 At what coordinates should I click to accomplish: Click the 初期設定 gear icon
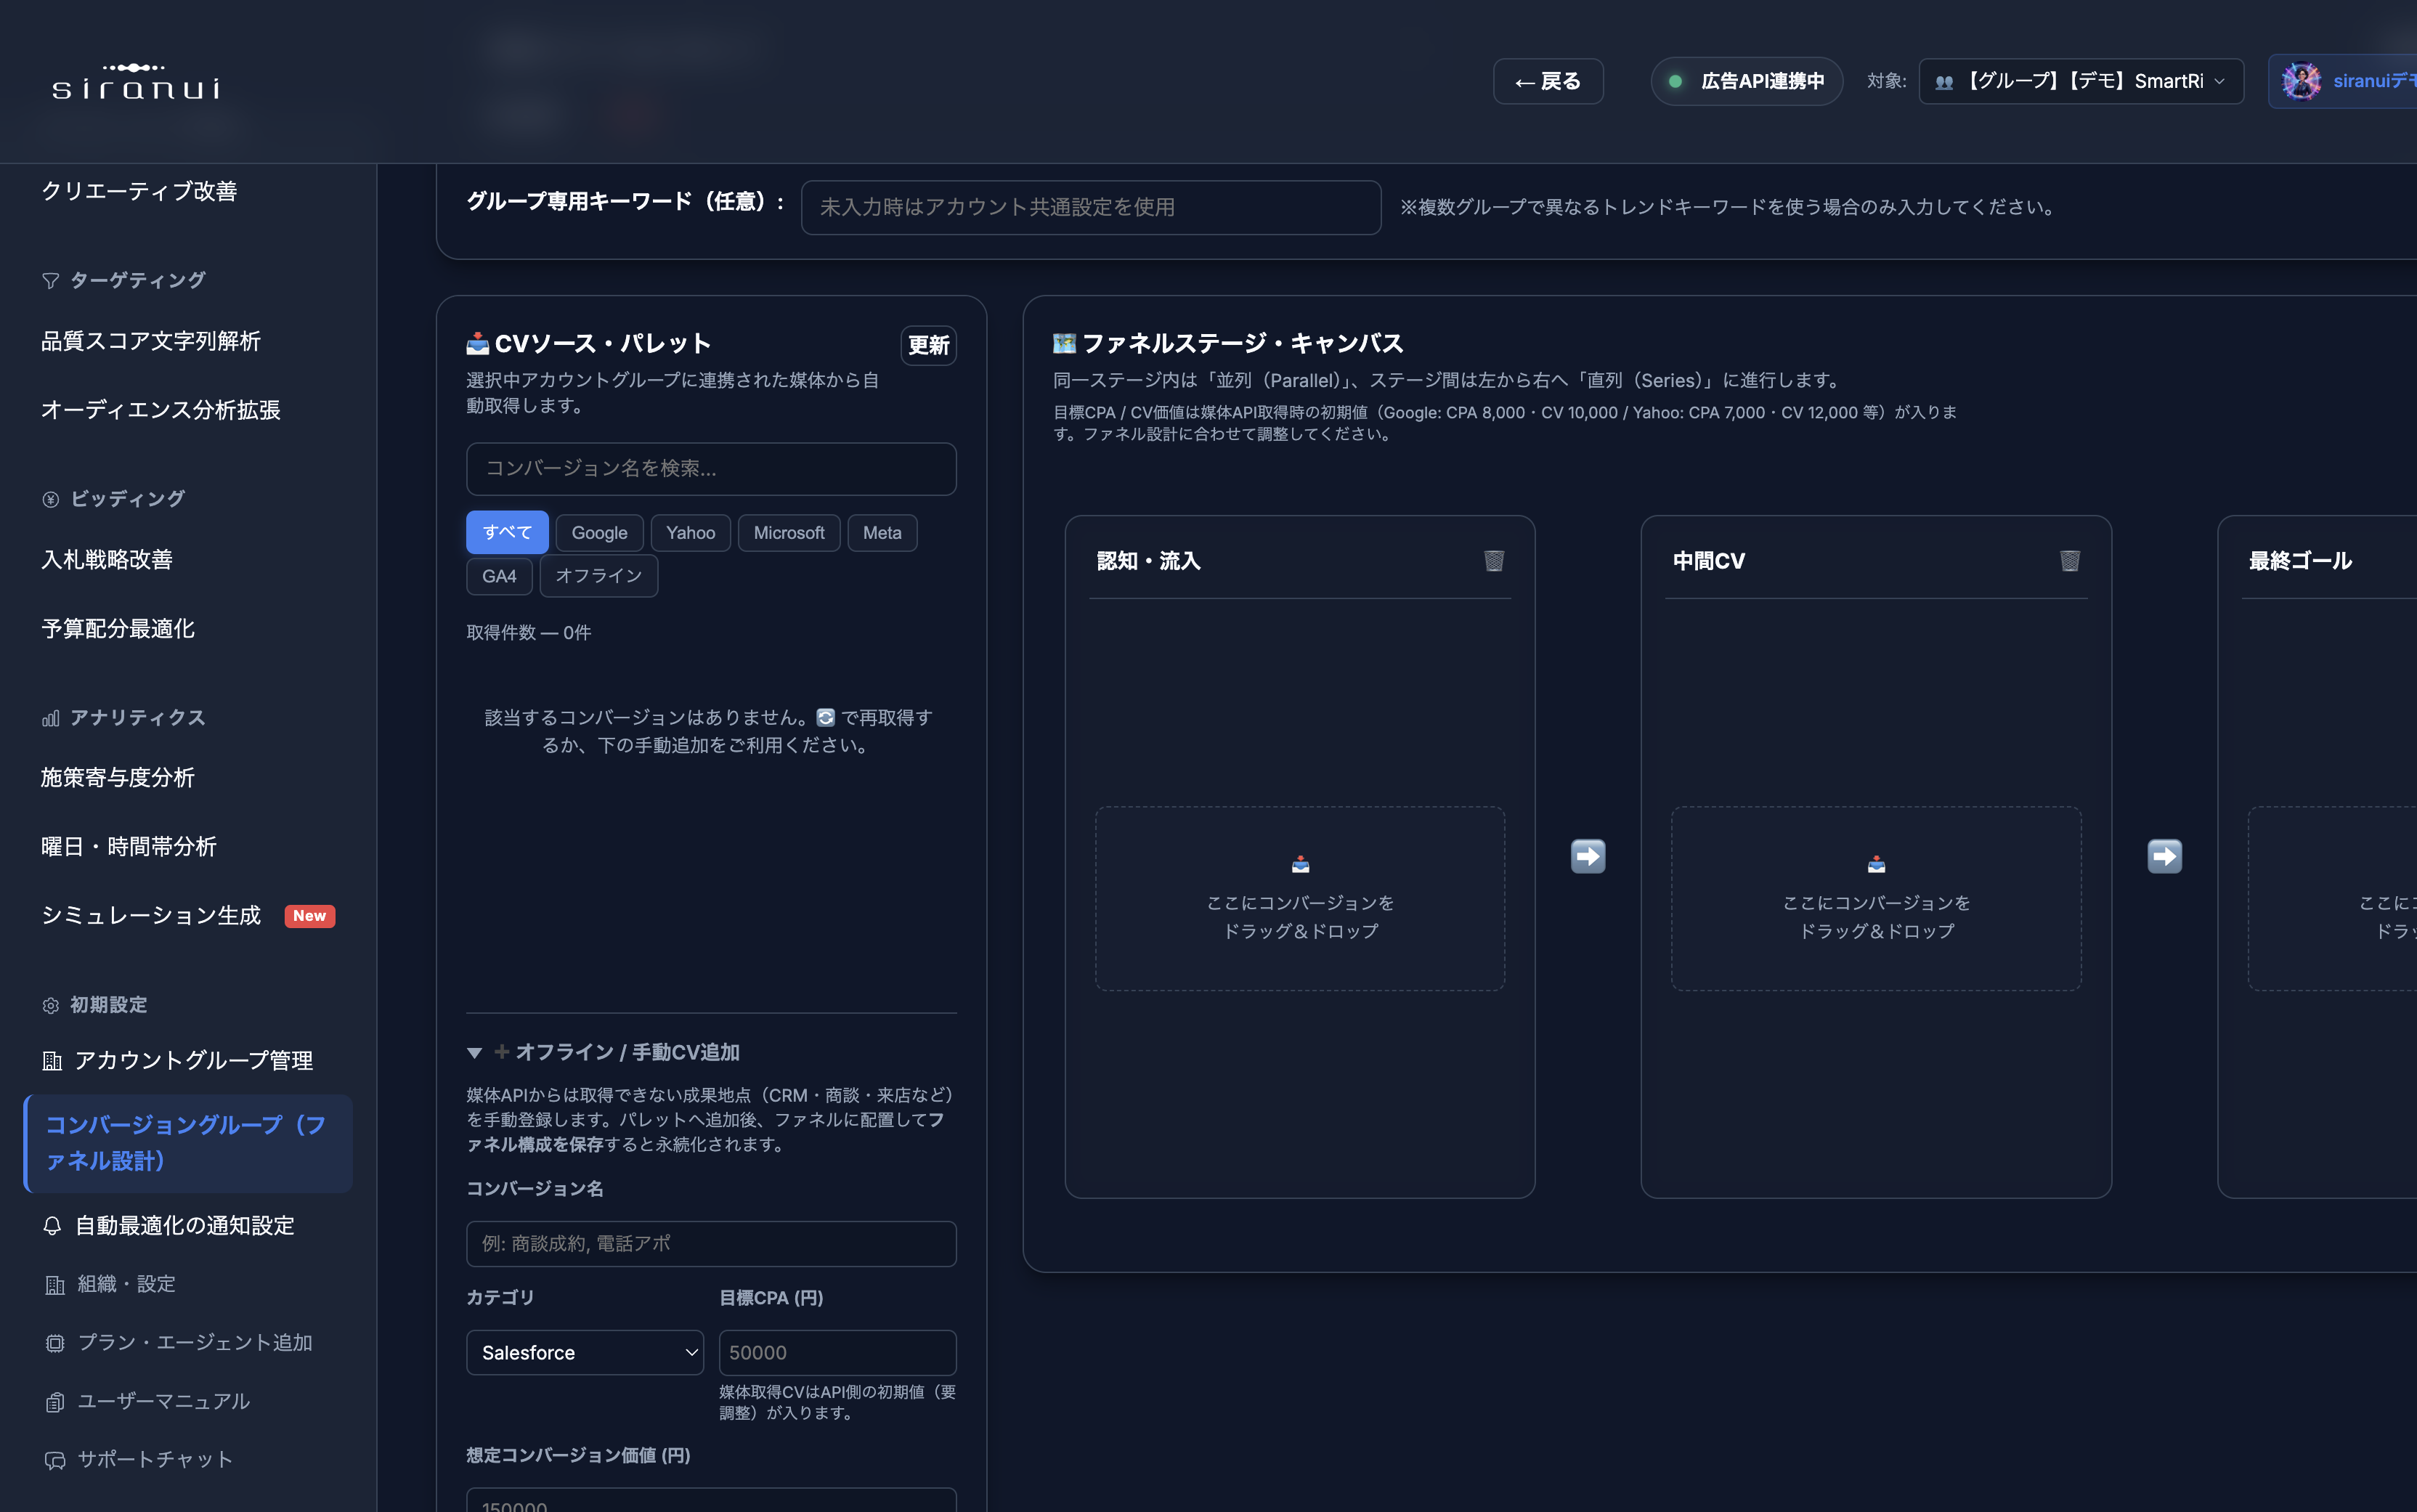pyautogui.click(x=50, y=1005)
